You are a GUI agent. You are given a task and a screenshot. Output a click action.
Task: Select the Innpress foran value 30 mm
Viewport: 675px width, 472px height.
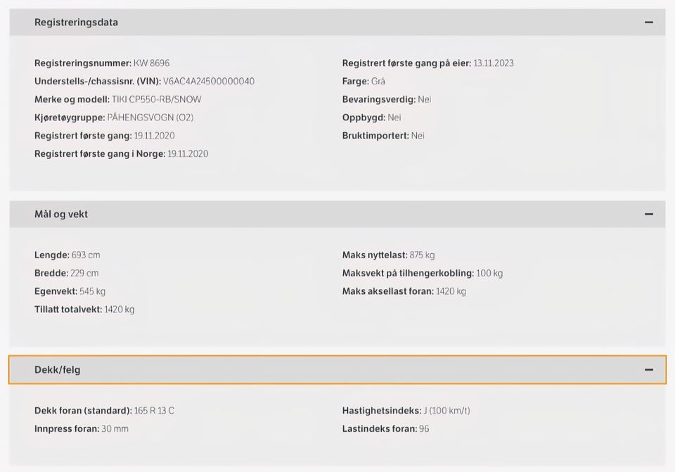(115, 429)
